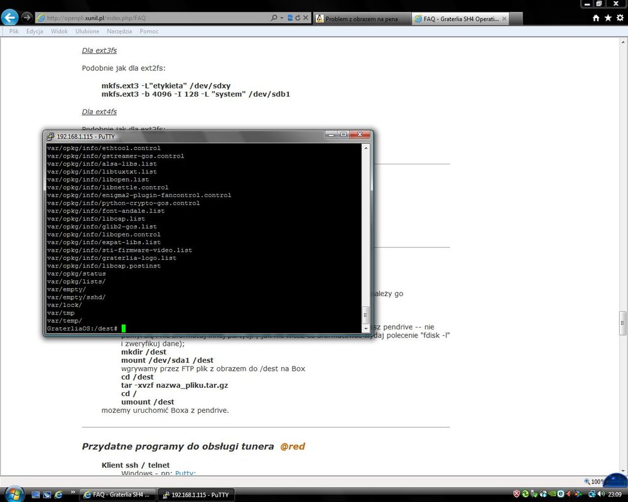Click the PuTTY icon in the terminal title bar
628x502 pixels.
50,136
